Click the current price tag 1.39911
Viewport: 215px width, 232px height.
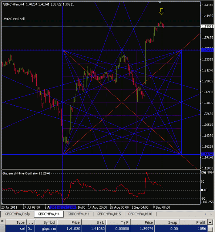[x=207, y=26]
